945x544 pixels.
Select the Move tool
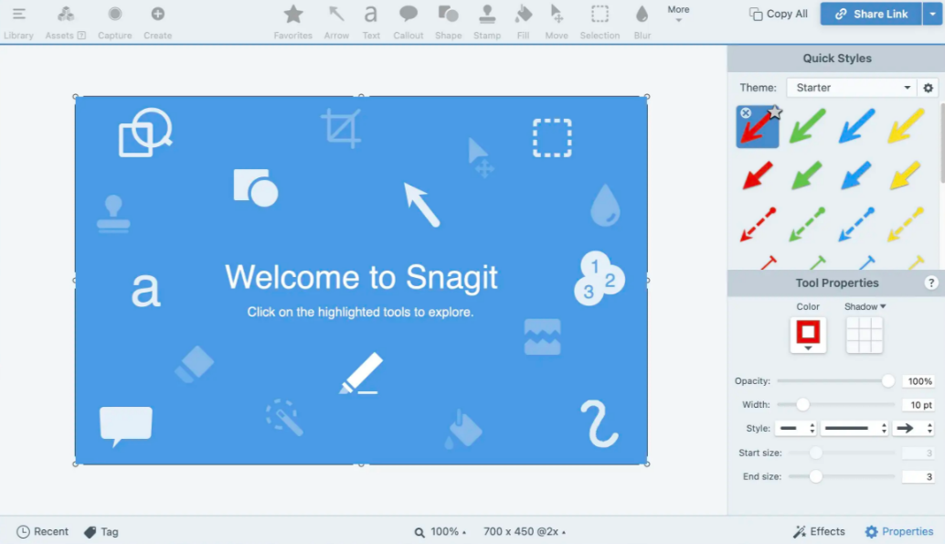(x=557, y=22)
